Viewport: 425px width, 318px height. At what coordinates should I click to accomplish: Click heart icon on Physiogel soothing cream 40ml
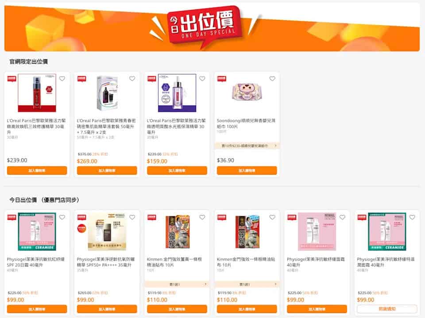tap(342, 217)
